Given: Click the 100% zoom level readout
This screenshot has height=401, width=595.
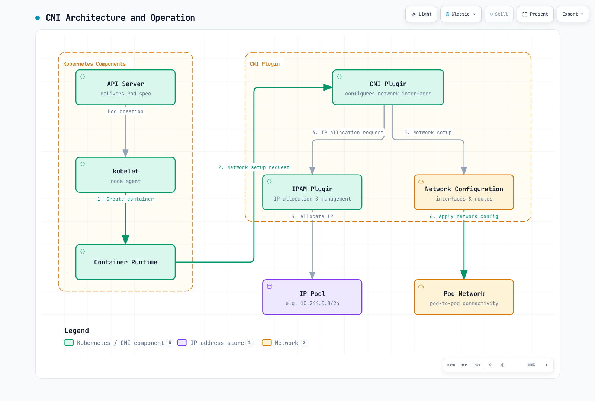Looking at the screenshot, I should [x=531, y=365].
